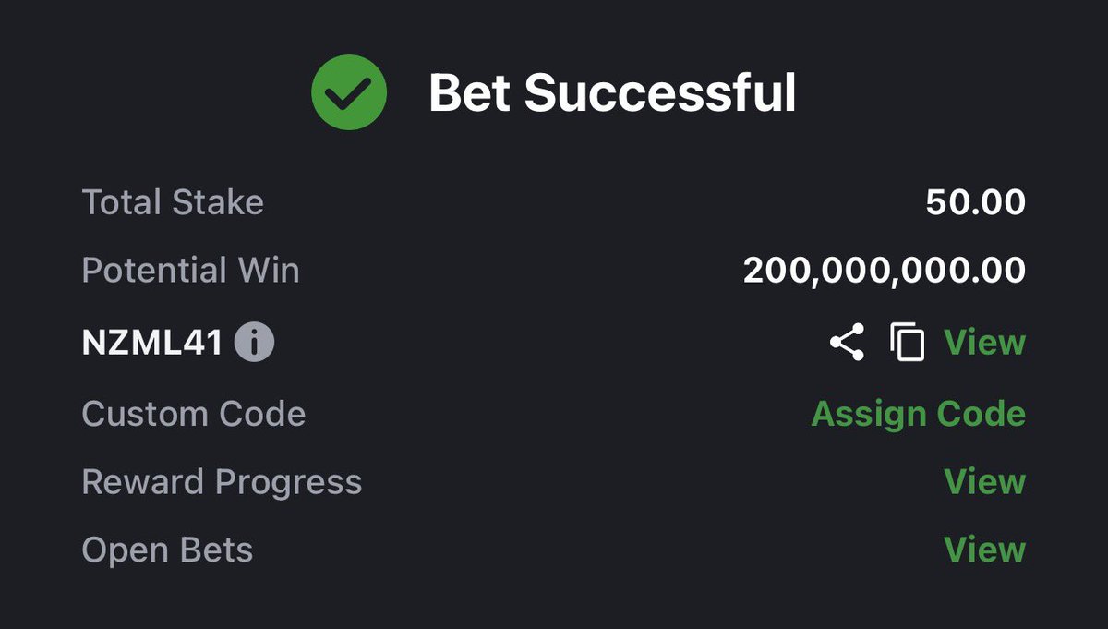The height and width of the screenshot is (629, 1108).
Task: Click the Total Stake label
Action: point(173,202)
